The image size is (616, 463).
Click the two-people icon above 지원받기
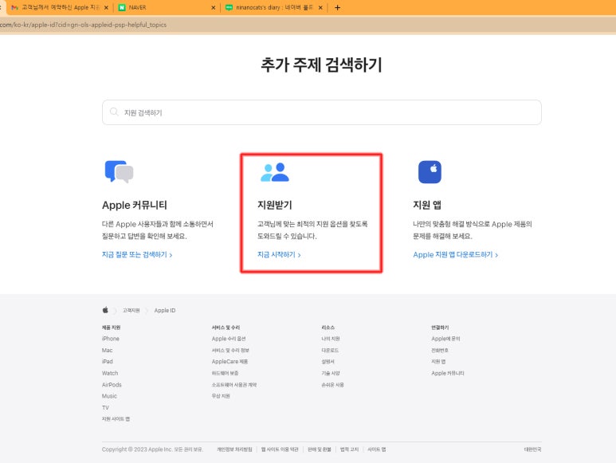[275, 172]
